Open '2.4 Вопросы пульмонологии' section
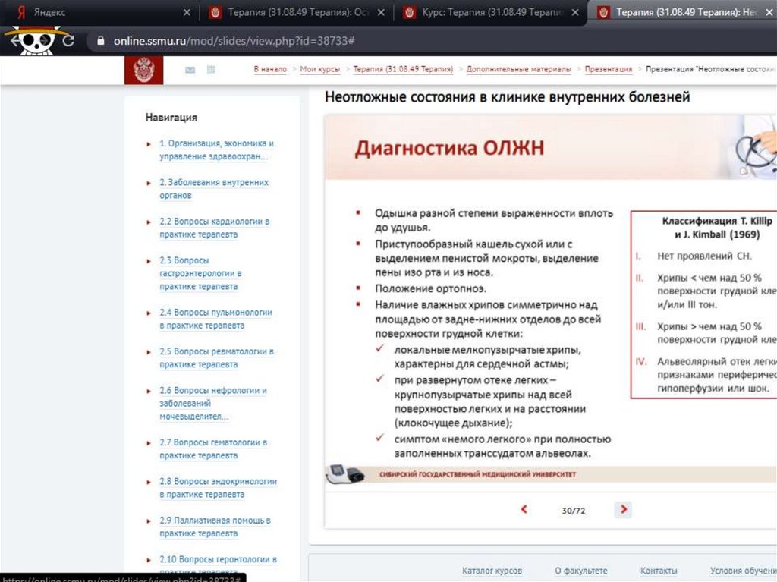Image resolution: width=777 pixels, height=582 pixels. 215,319
